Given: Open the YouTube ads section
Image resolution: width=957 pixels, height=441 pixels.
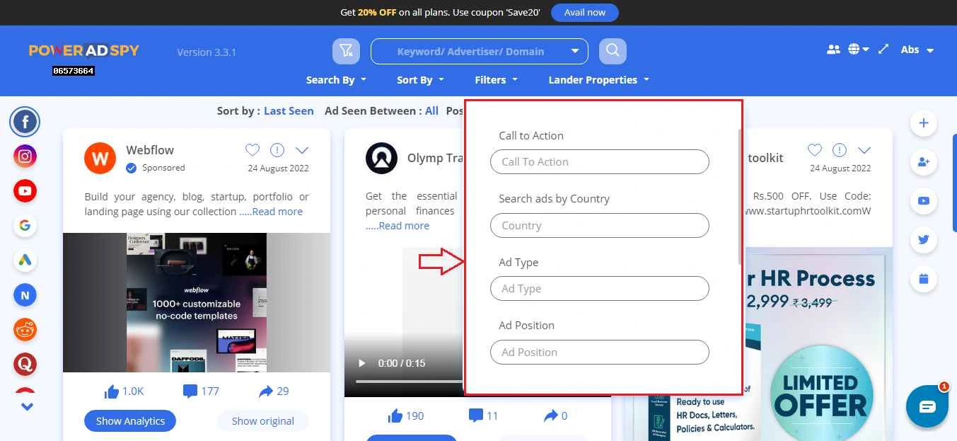Looking at the screenshot, I should coord(25,190).
